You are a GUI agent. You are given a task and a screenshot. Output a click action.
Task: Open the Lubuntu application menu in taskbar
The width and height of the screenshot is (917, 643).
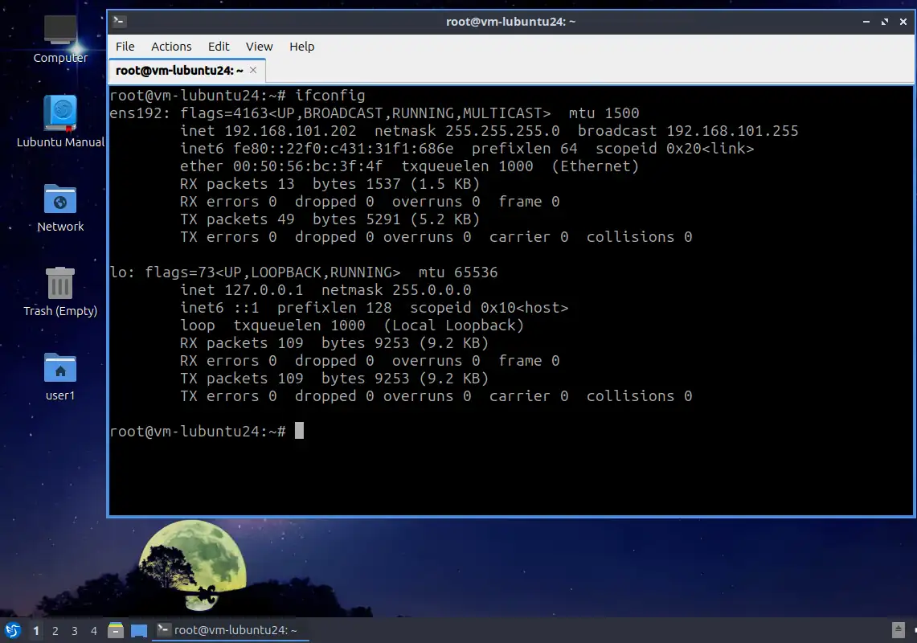pyautogui.click(x=12, y=630)
